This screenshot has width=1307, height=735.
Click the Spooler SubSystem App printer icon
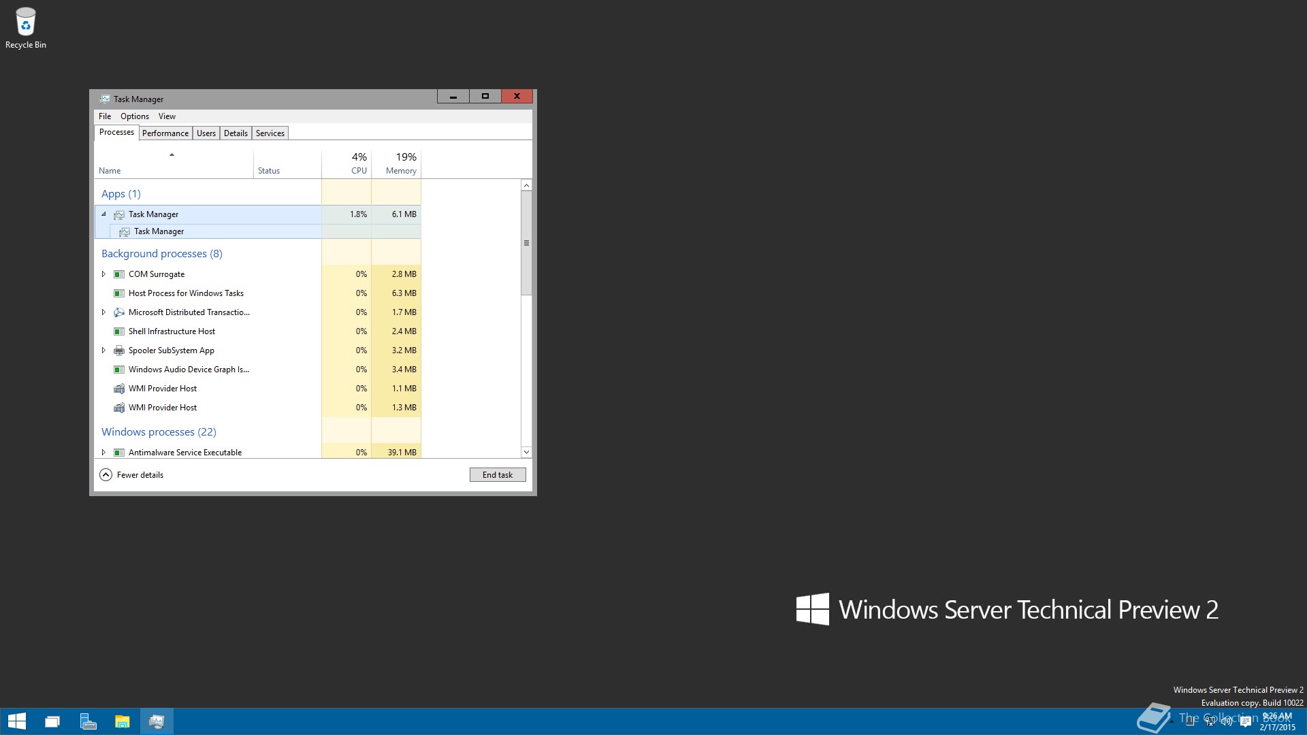pyautogui.click(x=119, y=350)
